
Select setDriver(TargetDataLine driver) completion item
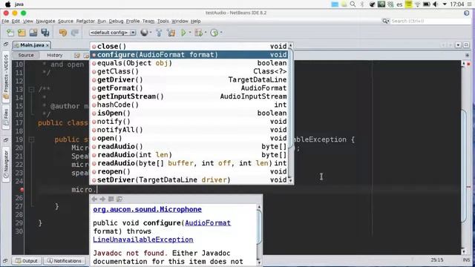(189, 179)
